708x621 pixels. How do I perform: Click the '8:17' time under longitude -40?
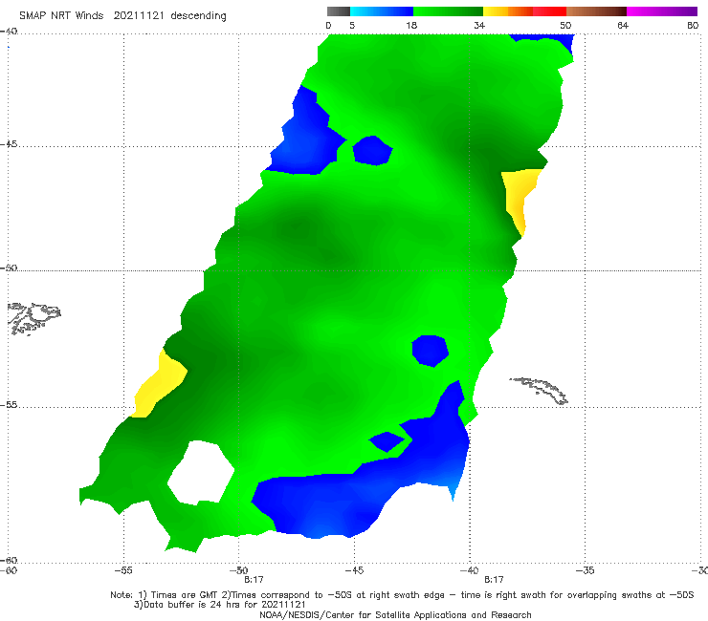pos(494,580)
